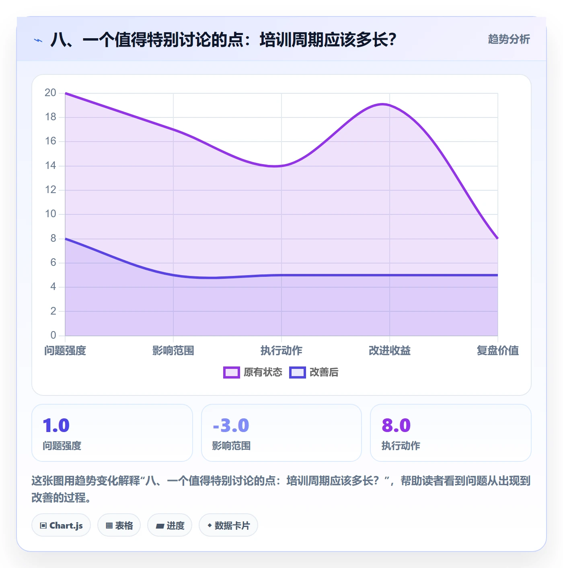Click the 执行动作 x-axis label under chart
Viewport: 563px width, 568px height.
281,351
